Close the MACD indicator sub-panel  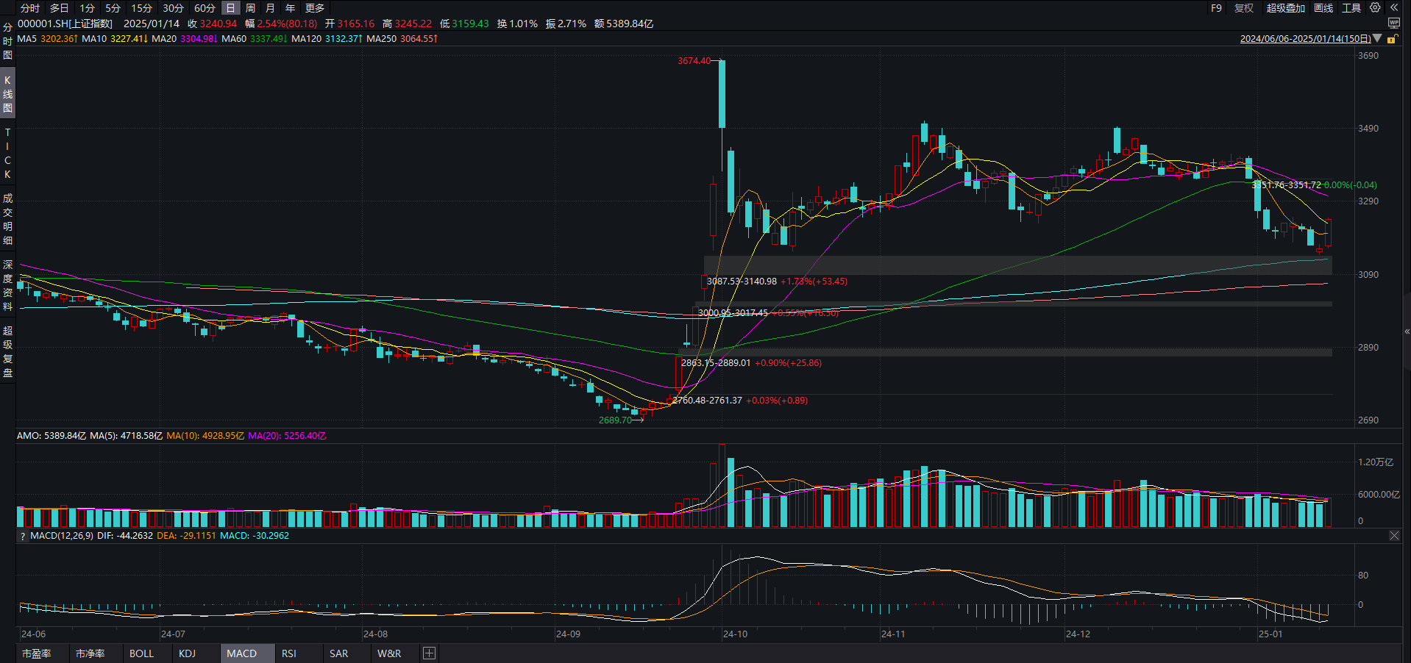tap(1394, 536)
